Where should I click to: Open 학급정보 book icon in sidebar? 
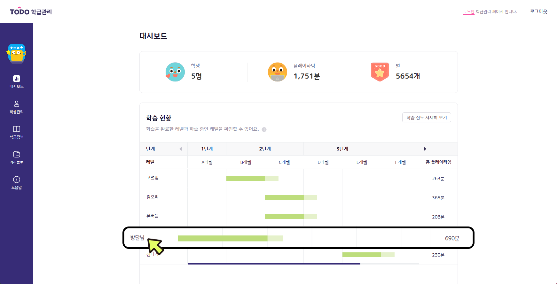pos(17,129)
